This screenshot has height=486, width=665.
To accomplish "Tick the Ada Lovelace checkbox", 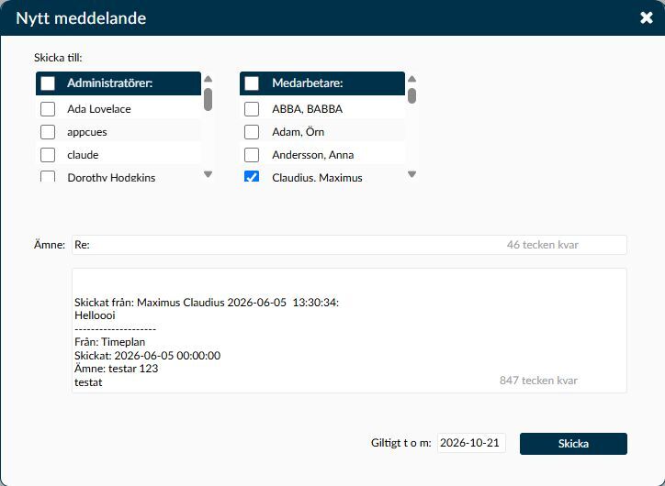I will (48, 109).
